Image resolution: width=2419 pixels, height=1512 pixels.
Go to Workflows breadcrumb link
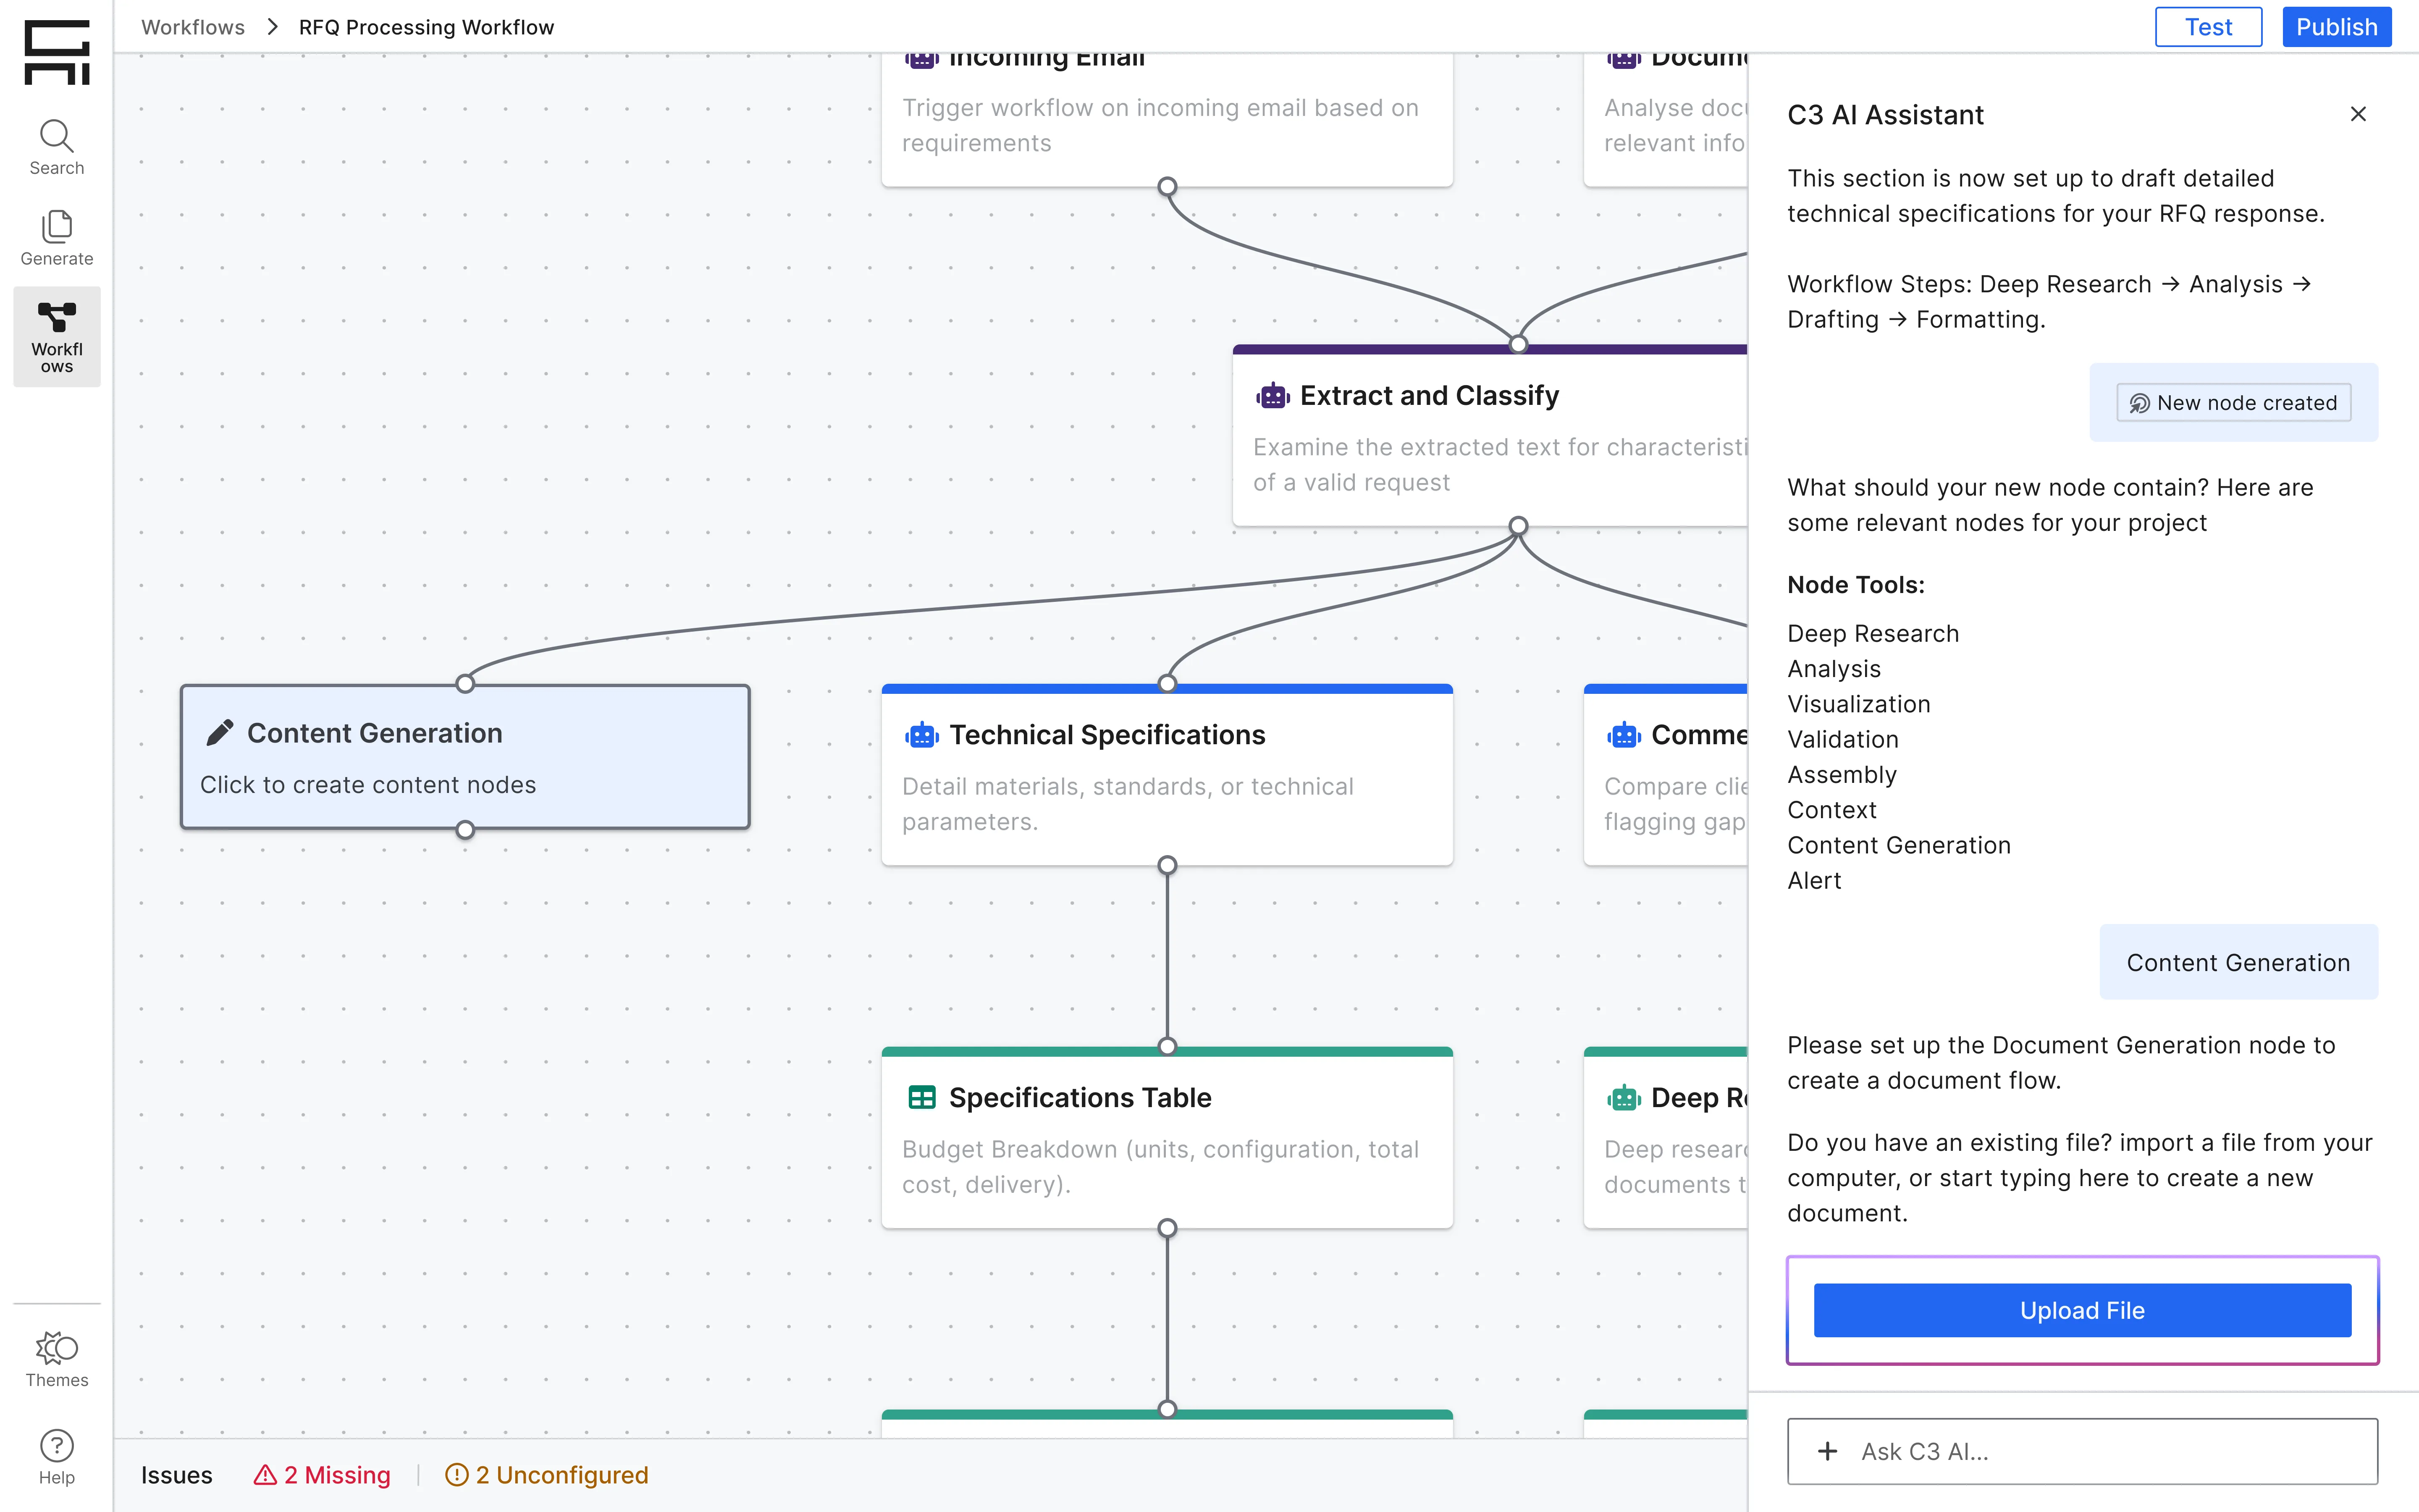[193, 27]
